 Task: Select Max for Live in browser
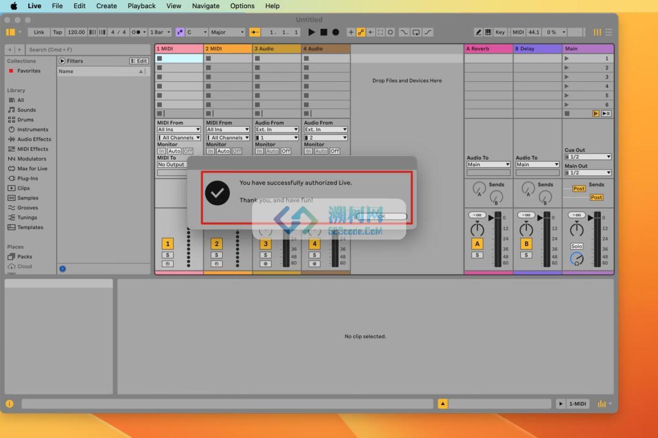32,169
